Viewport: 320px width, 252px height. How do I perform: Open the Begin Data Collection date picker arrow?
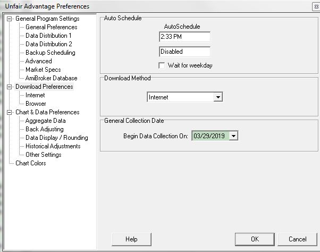[233, 136]
